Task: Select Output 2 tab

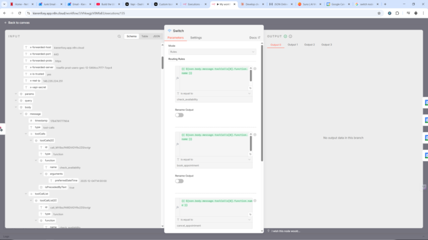Action: point(310,44)
